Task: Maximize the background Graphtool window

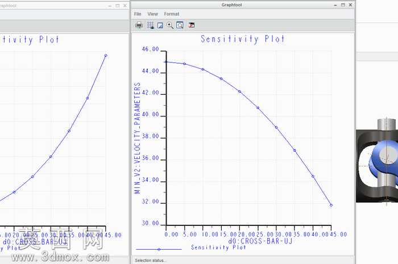Action: (x=118, y=6)
